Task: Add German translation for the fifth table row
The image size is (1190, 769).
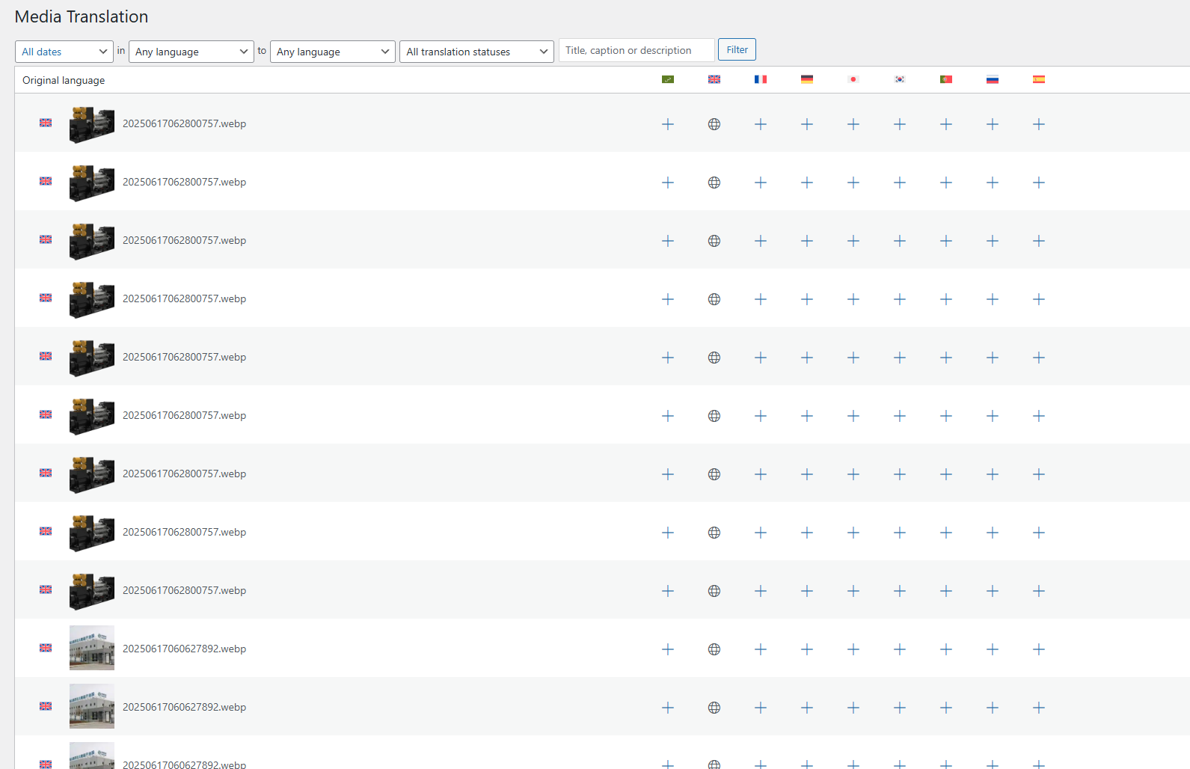Action: pos(807,358)
